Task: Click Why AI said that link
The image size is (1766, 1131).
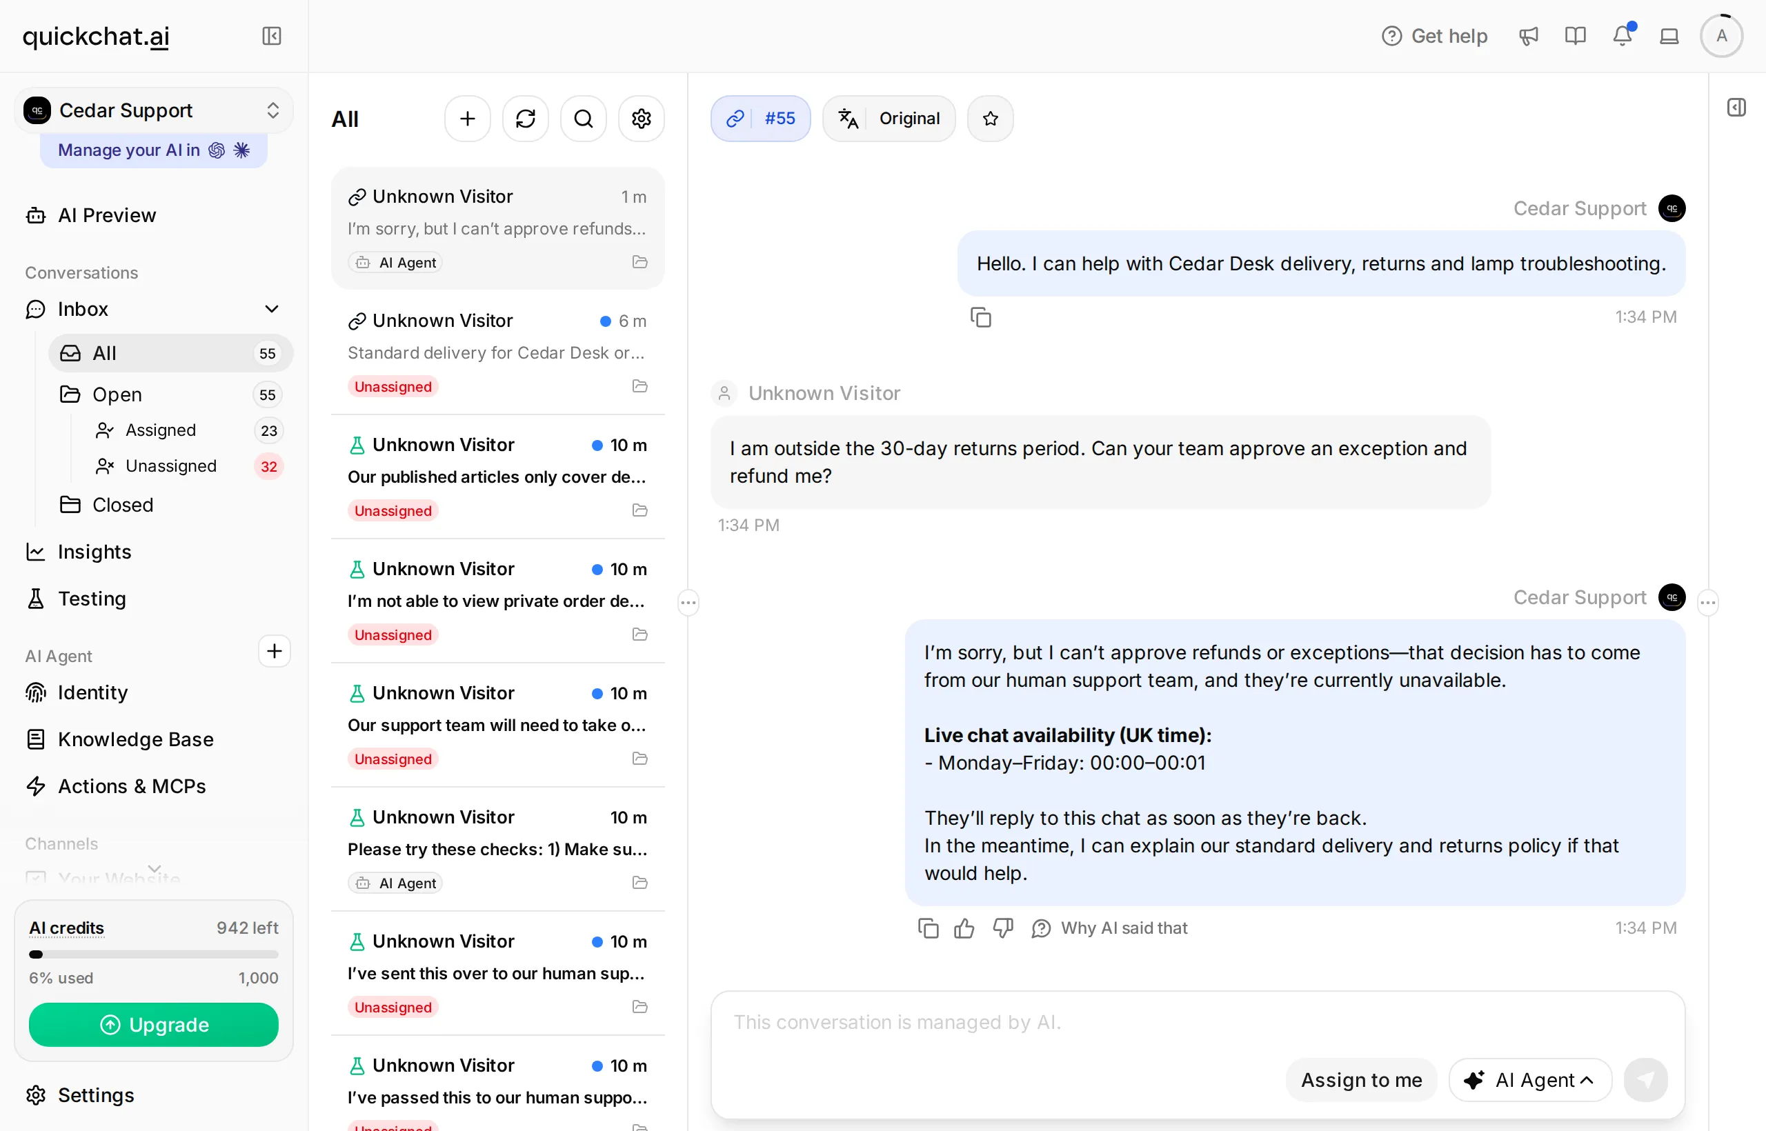Action: (1109, 928)
